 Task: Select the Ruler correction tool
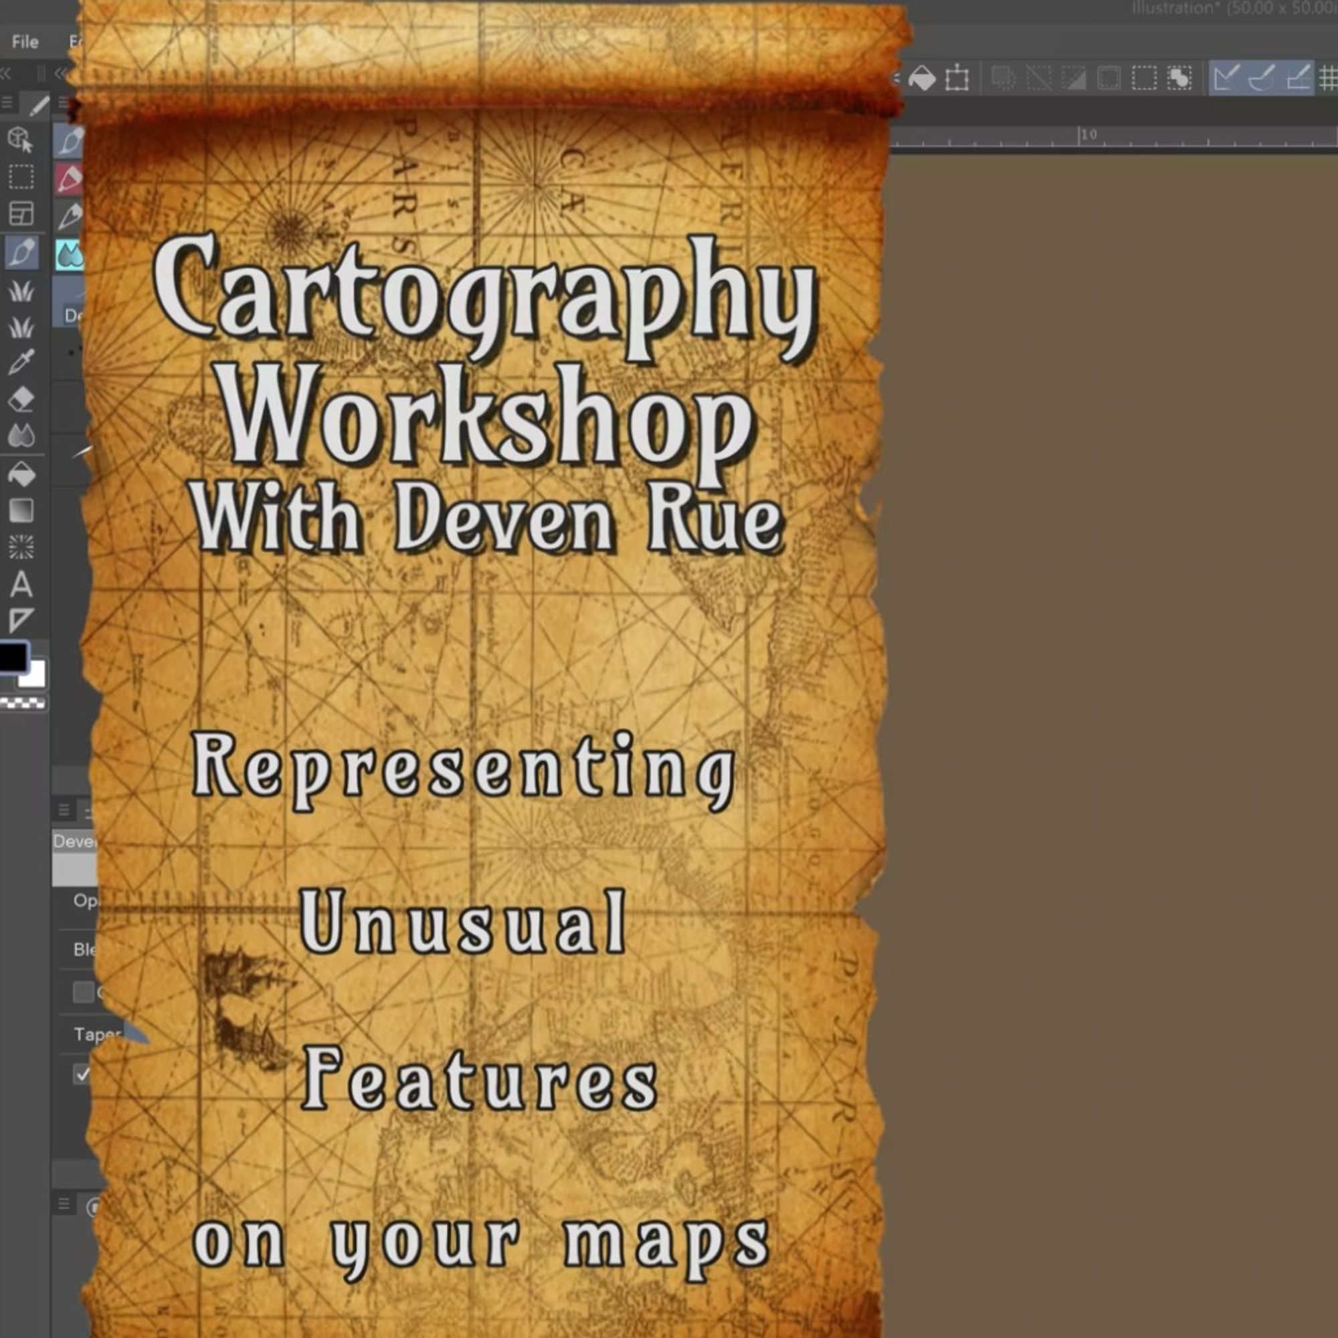click(x=21, y=620)
